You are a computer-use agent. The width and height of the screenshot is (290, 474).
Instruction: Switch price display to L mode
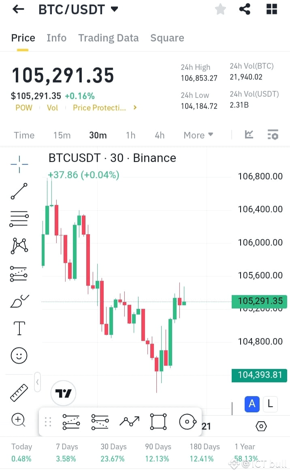(x=270, y=404)
